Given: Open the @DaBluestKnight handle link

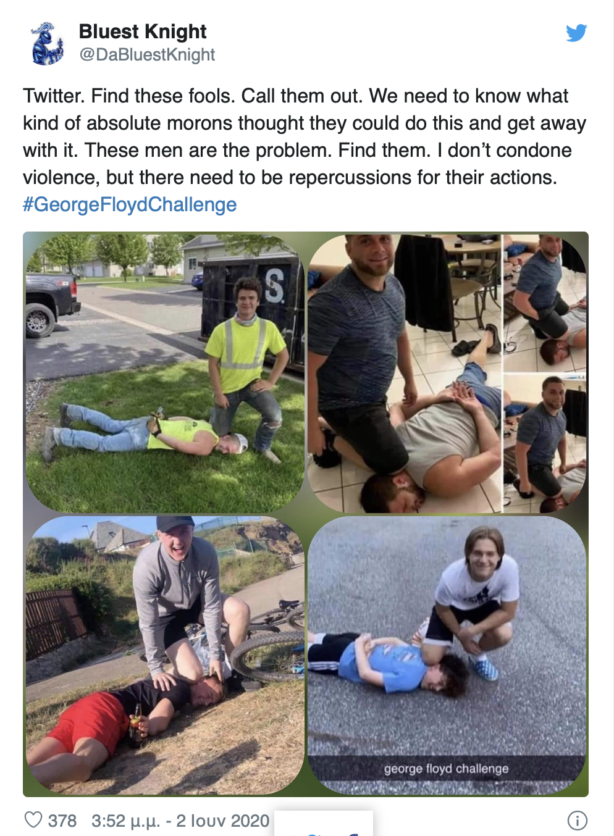Looking at the screenshot, I should 147,55.
